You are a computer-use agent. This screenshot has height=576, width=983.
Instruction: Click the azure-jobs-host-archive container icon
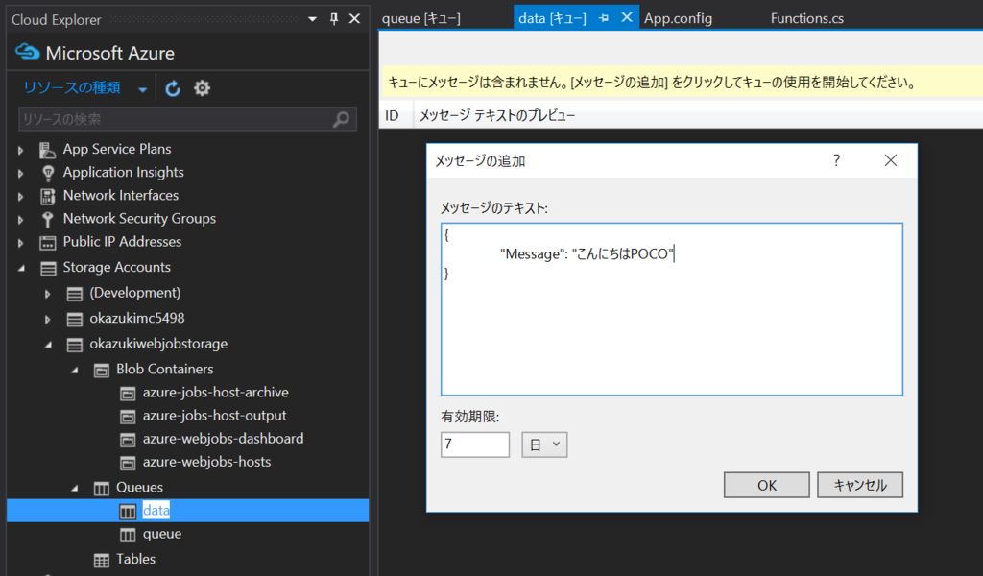tap(128, 394)
